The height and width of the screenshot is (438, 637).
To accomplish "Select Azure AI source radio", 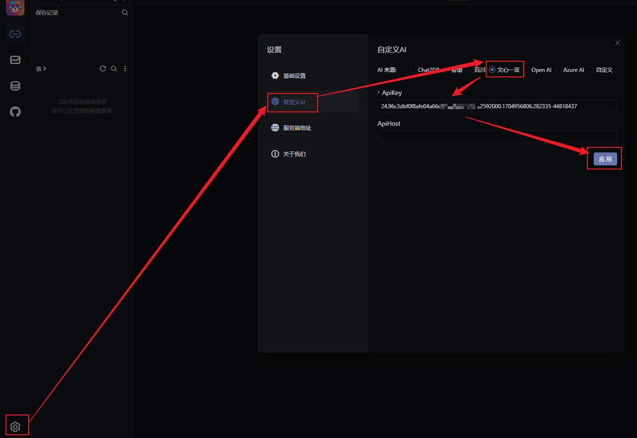I will tap(559, 70).
